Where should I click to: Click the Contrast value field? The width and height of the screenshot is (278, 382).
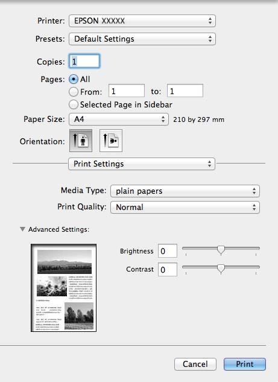(168, 269)
